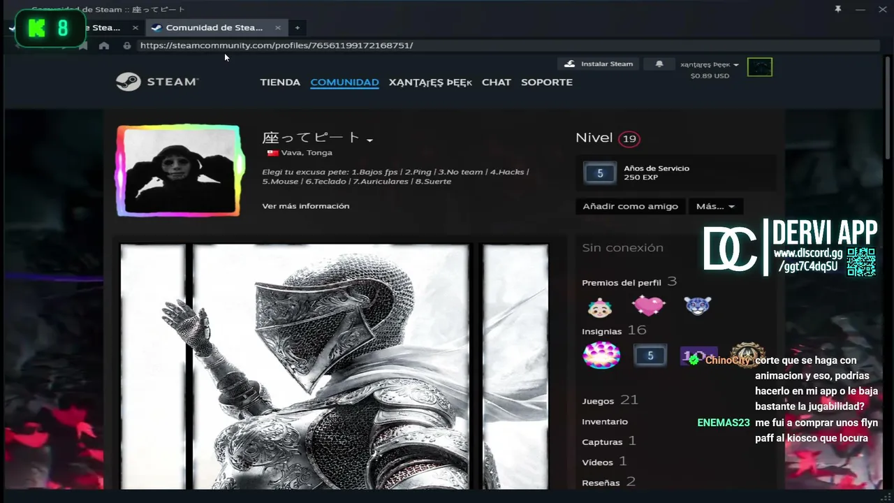The height and width of the screenshot is (503, 894).
Task: Open the colorful eggs badge
Action: [x=601, y=356]
